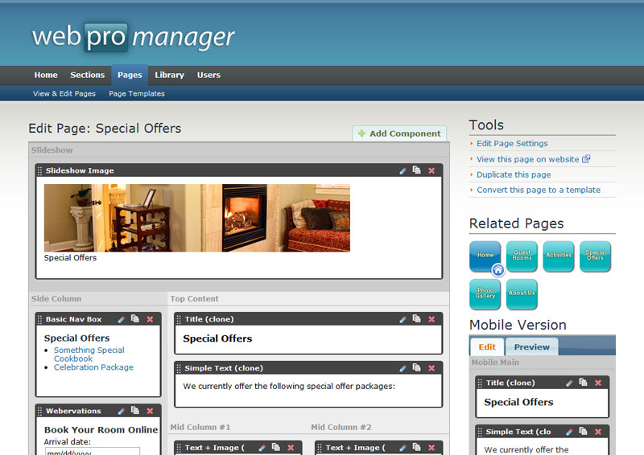The width and height of the screenshot is (644, 455).
Task: Duplicate the Slideshow Image component
Action: click(x=416, y=170)
